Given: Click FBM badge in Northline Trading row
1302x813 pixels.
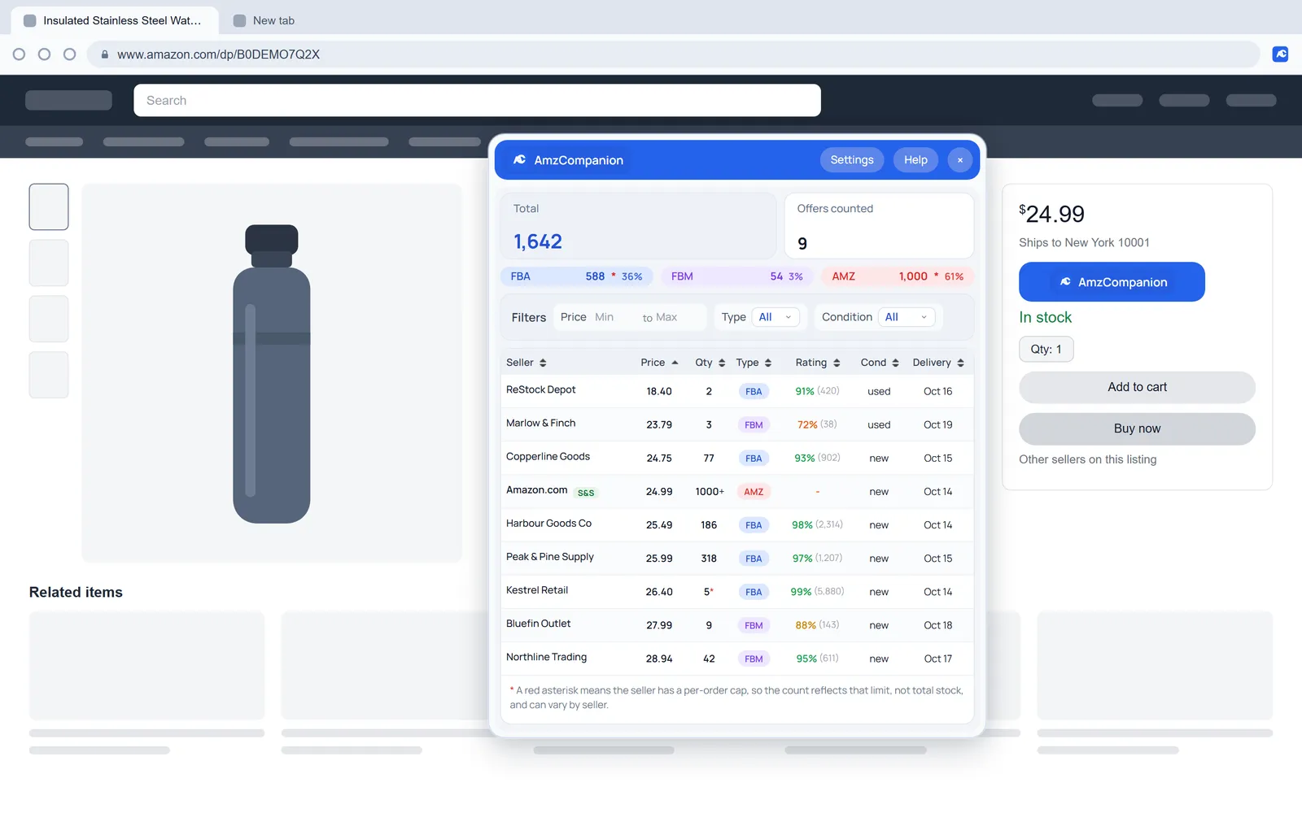Looking at the screenshot, I should pos(754,659).
